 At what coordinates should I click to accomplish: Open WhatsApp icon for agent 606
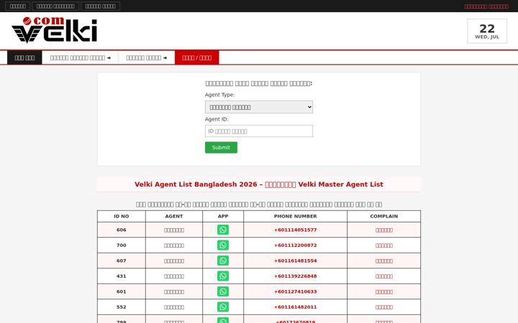(x=222, y=230)
